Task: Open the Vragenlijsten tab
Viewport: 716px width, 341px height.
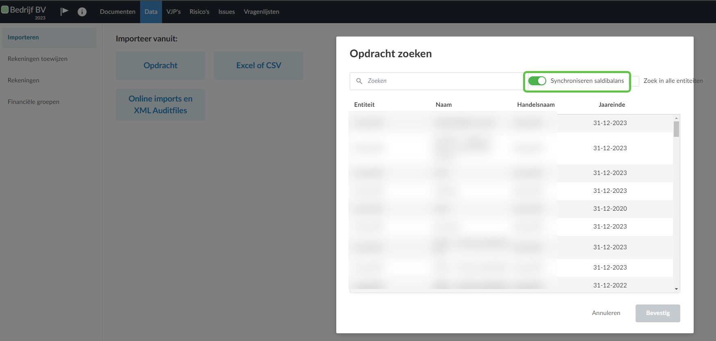Action: coord(262,12)
